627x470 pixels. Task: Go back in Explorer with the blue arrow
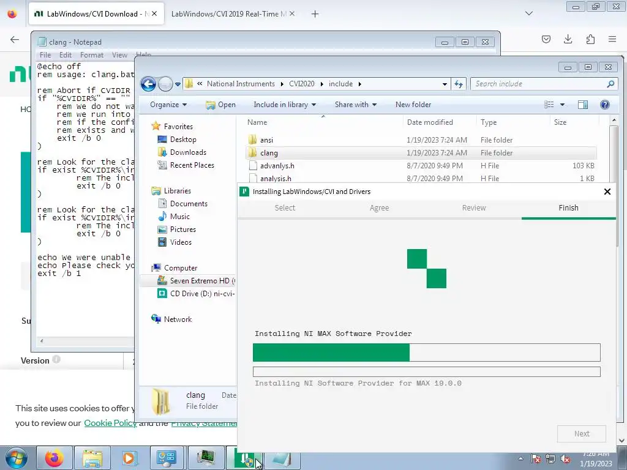[x=148, y=84]
